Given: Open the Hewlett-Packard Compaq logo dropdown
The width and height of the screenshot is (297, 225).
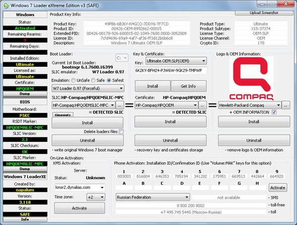Looking at the screenshot, I should coord(249,105).
